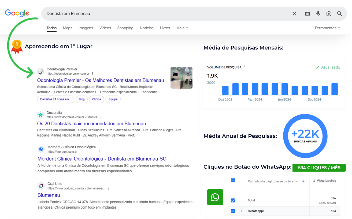Open the Ferramentas dropdown
The image size is (352, 219).
coord(327,28)
